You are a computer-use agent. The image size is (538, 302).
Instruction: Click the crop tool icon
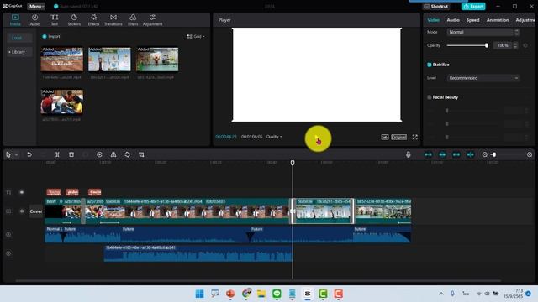(141, 154)
